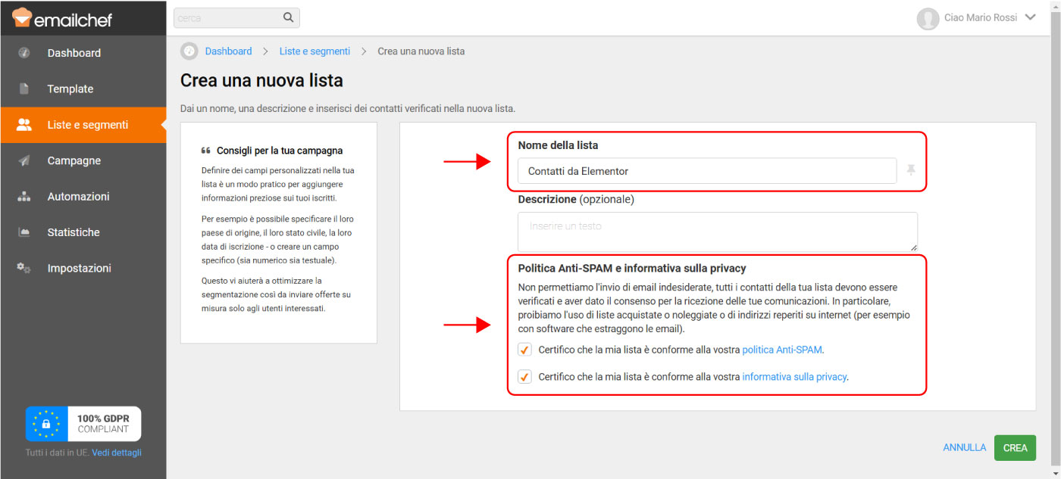Click the Impostazioni gears icon

coord(24,268)
